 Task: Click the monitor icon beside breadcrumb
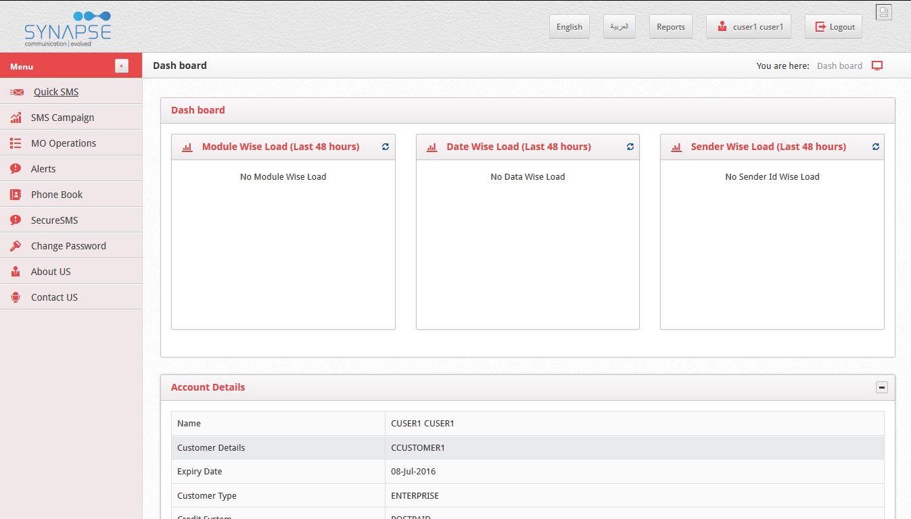tap(877, 66)
